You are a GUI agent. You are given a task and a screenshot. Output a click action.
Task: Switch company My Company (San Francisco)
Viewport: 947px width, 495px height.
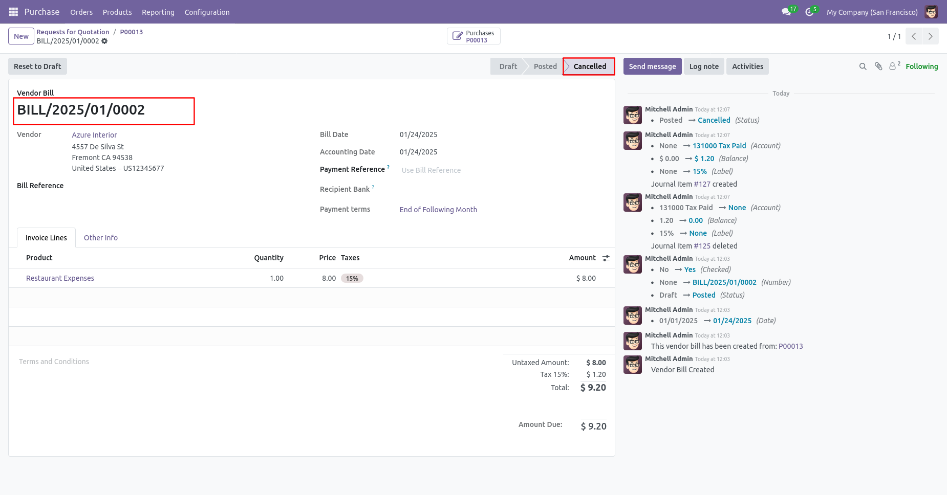(872, 12)
